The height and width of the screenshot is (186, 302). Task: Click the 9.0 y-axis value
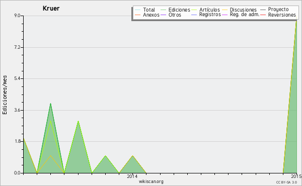pos(17,16)
